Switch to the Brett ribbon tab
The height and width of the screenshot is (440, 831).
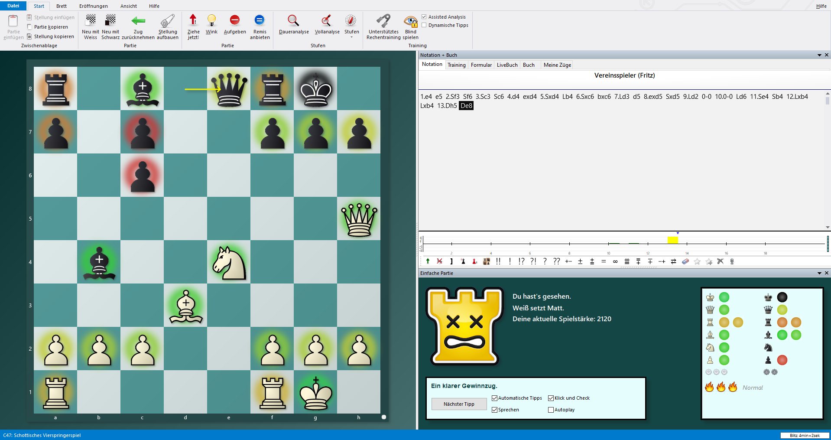pos(62,6)
